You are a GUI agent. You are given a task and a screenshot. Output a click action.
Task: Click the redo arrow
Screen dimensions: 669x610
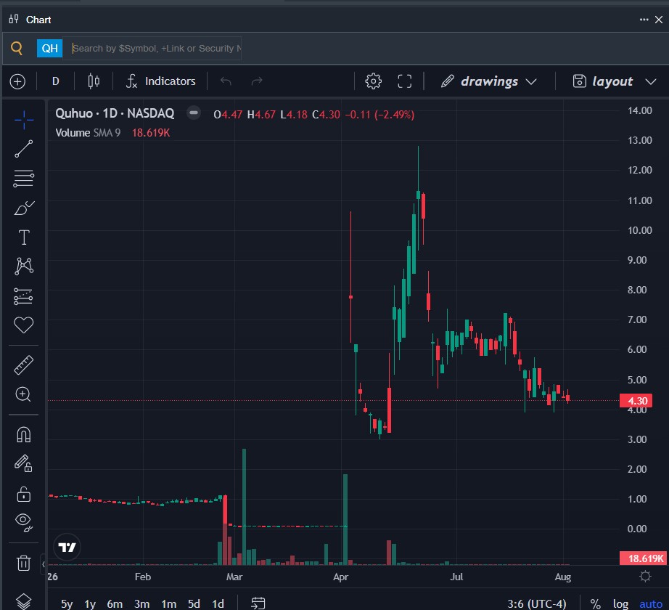[x=257, y=81]
